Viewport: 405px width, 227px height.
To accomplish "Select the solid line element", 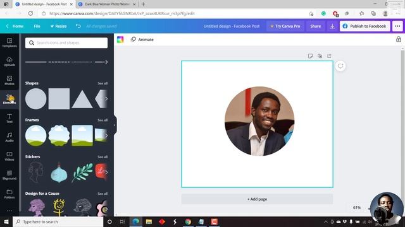I will point(35,62).
